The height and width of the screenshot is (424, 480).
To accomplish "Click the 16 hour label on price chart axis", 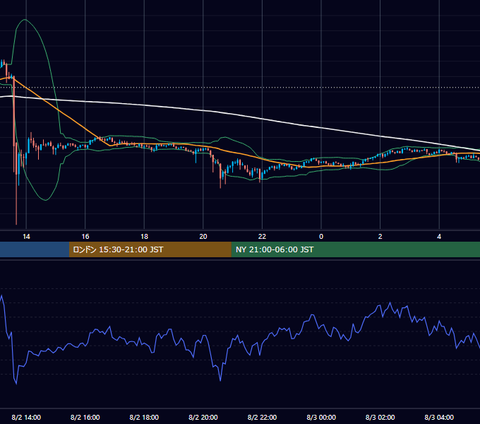I will [85, 237].
